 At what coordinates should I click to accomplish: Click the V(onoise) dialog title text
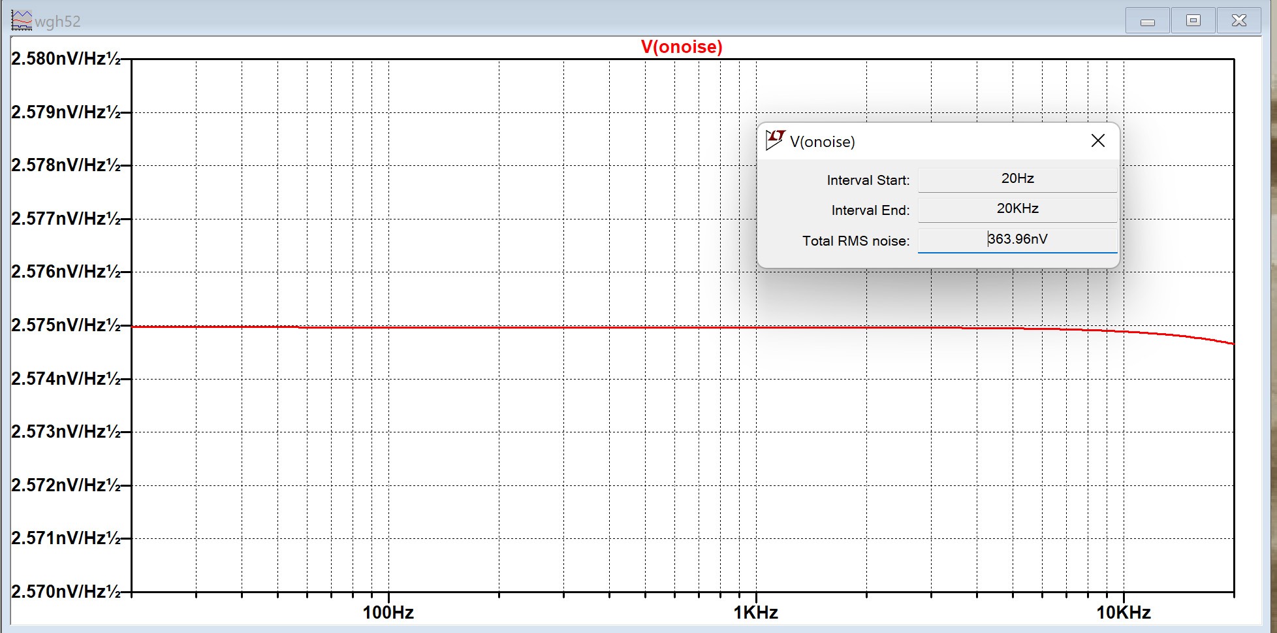point(823,142)
